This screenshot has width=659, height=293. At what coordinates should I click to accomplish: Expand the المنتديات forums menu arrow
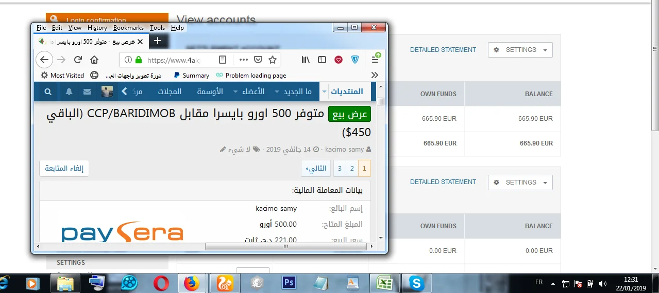(x=324, y=92)
